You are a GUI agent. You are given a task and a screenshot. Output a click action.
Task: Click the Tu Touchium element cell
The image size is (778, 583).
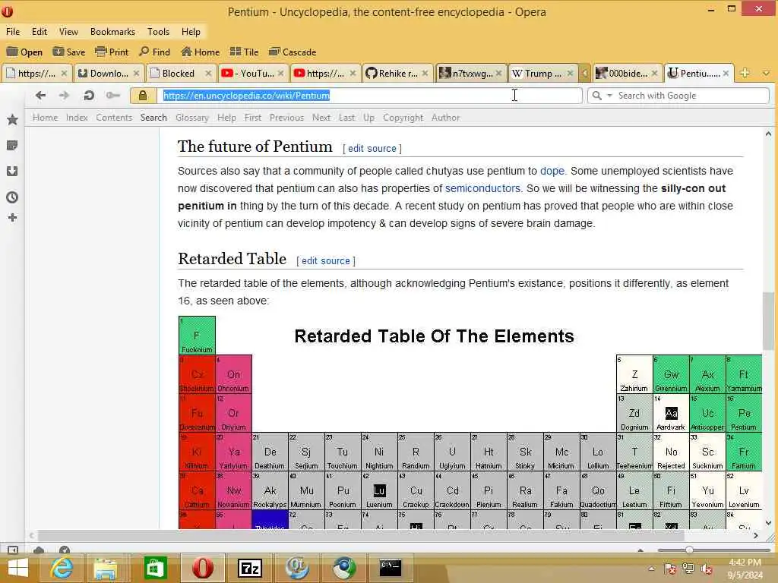(x=343, y=452)
